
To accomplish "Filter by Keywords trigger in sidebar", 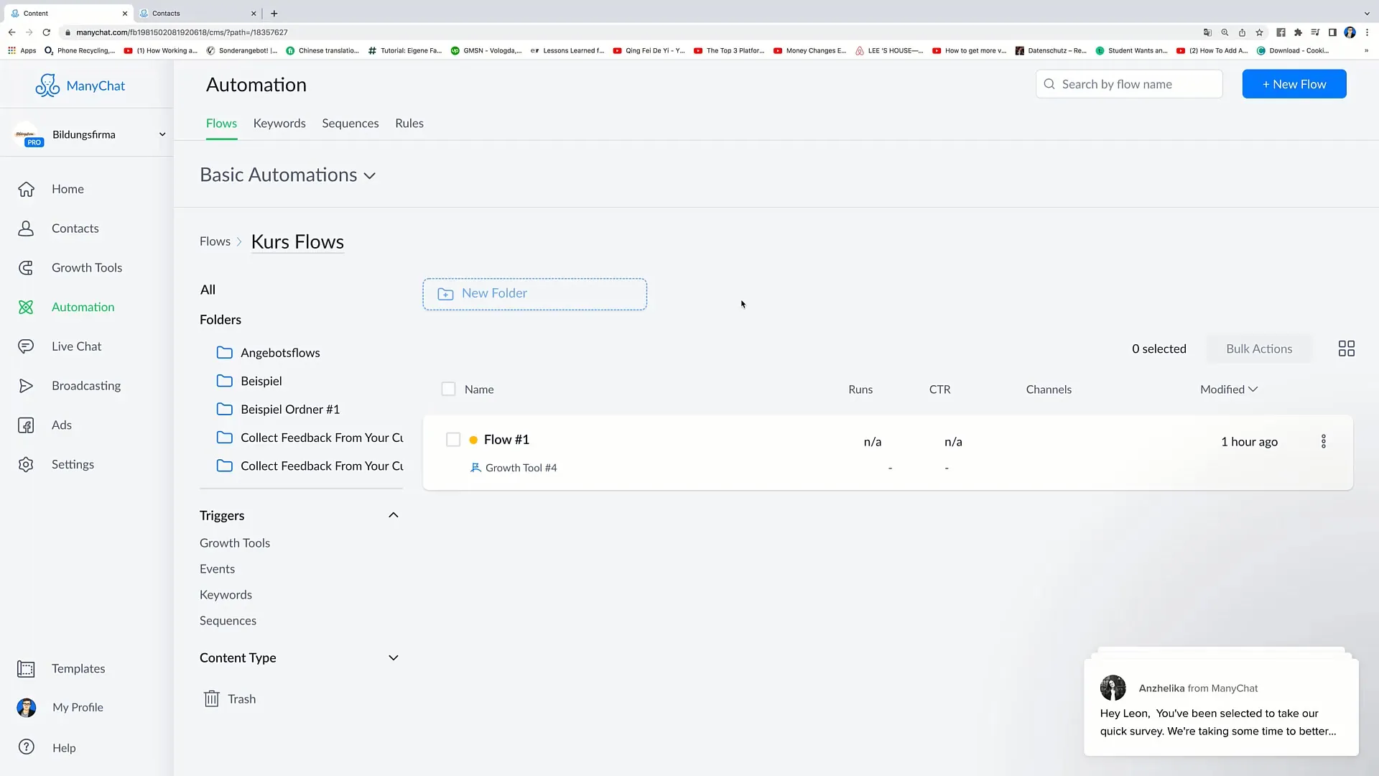I will tap(226, 595).
